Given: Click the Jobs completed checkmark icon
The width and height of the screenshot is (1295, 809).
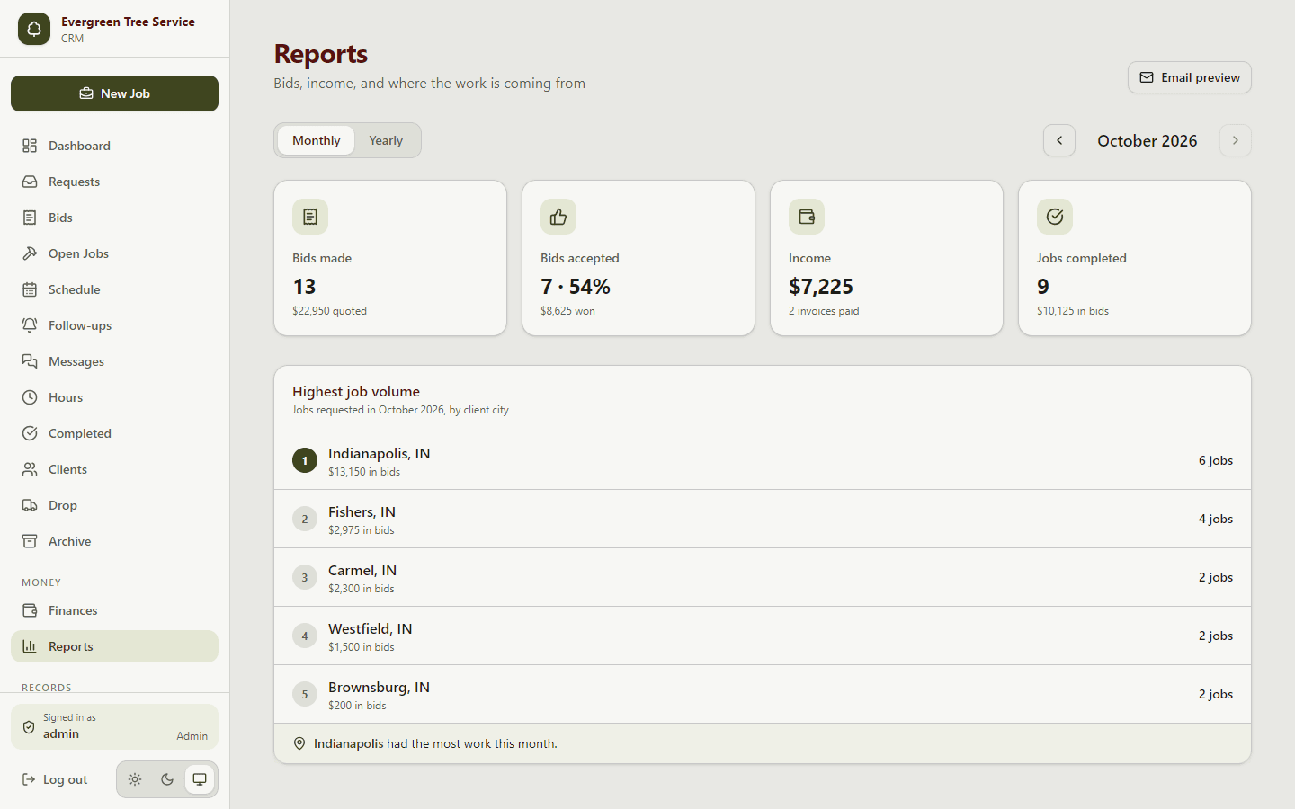Looking at the screenshot, I should [x=1055, y=217].
